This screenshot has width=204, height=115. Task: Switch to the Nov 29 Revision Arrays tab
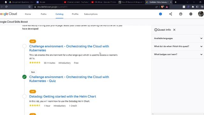[x=131, y=2]
